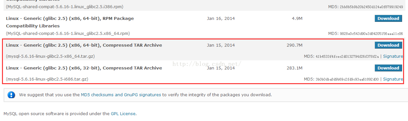This screenshot has height=121, width=408.
Task: Click the blue info icon beside the suggestion
Action: 11,95
